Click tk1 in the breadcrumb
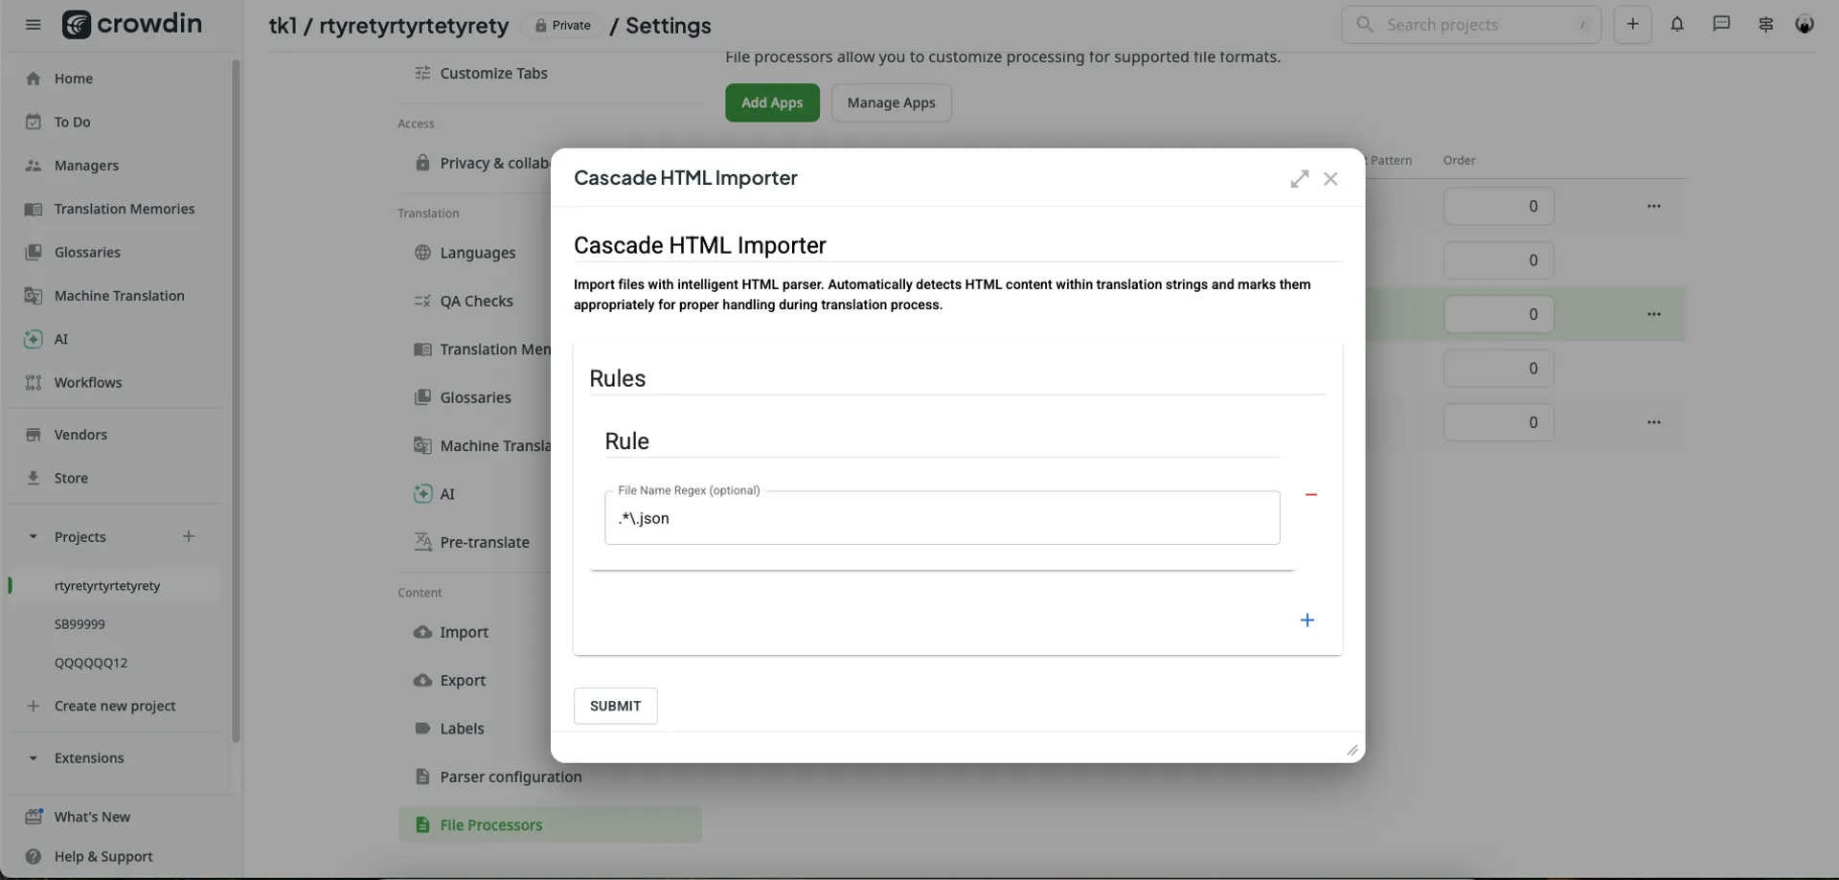 (283, 26)
